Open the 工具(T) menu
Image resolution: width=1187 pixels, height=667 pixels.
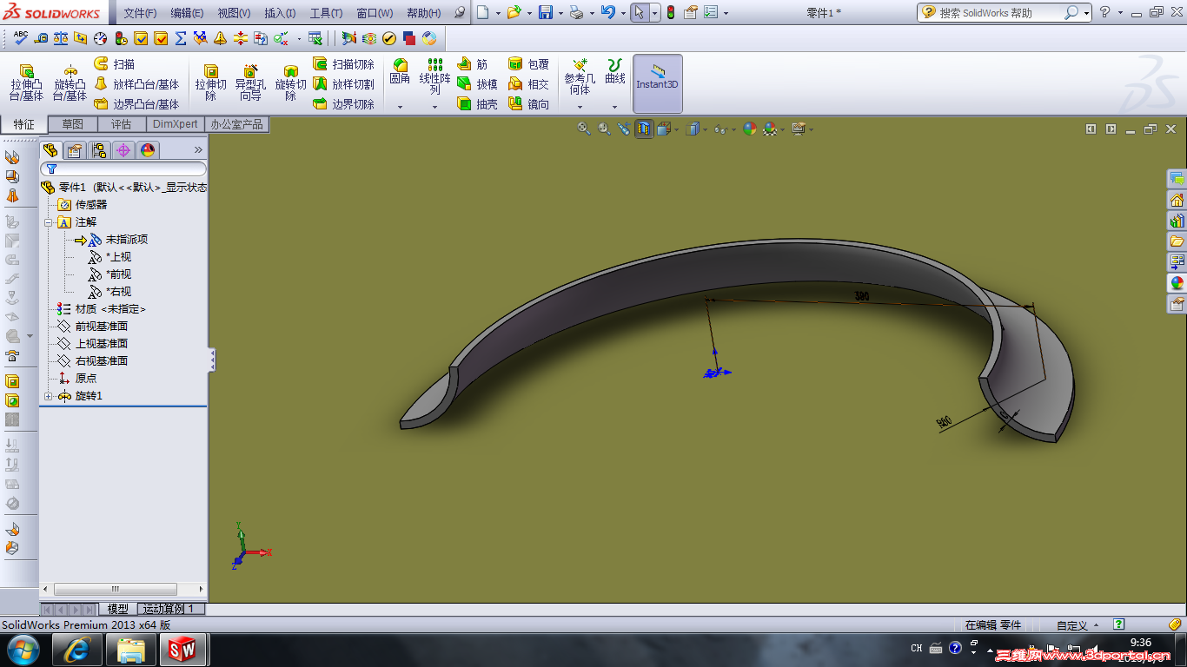326,13
